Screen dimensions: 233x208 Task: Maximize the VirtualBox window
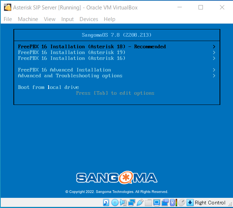[x=201, y=7]
